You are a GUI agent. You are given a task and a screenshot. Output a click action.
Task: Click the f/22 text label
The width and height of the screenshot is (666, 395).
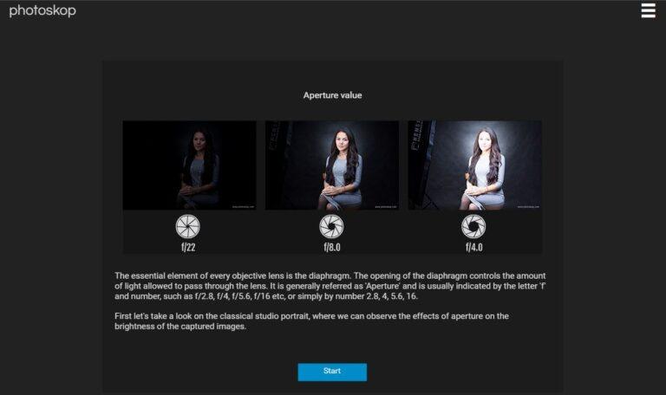click(188, 247)
